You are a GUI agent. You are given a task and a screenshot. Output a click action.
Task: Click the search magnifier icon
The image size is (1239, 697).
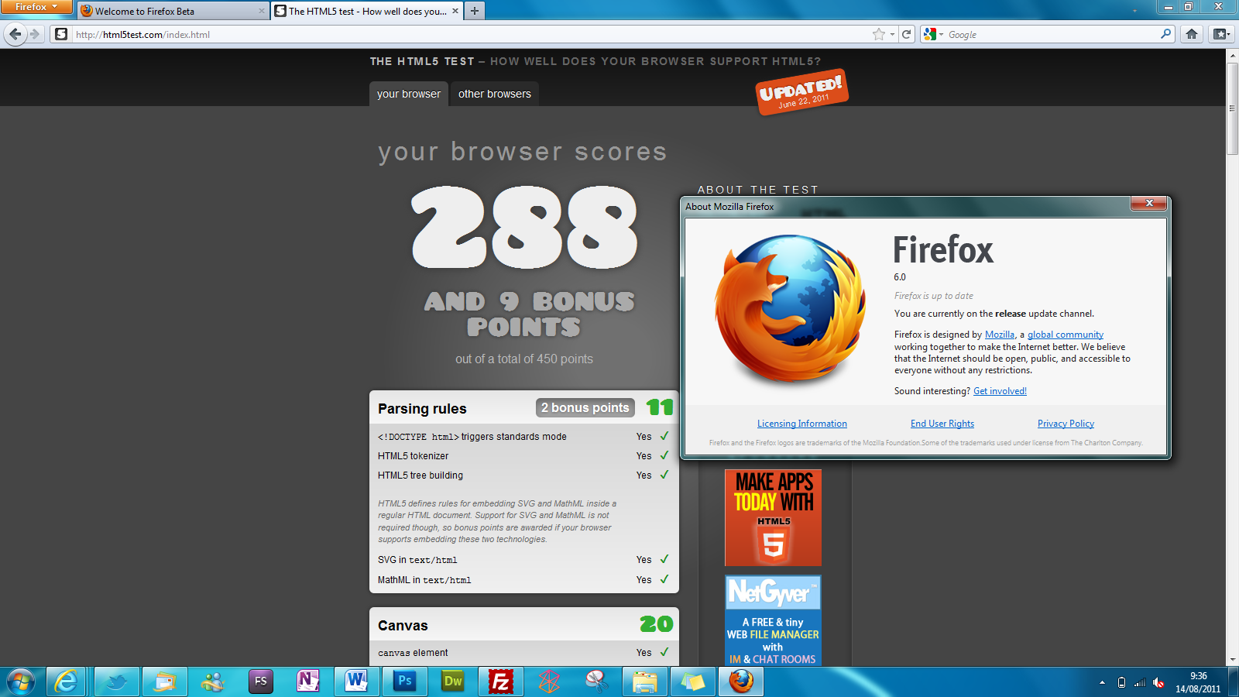pyautogui.click(x=1166, y=34)
